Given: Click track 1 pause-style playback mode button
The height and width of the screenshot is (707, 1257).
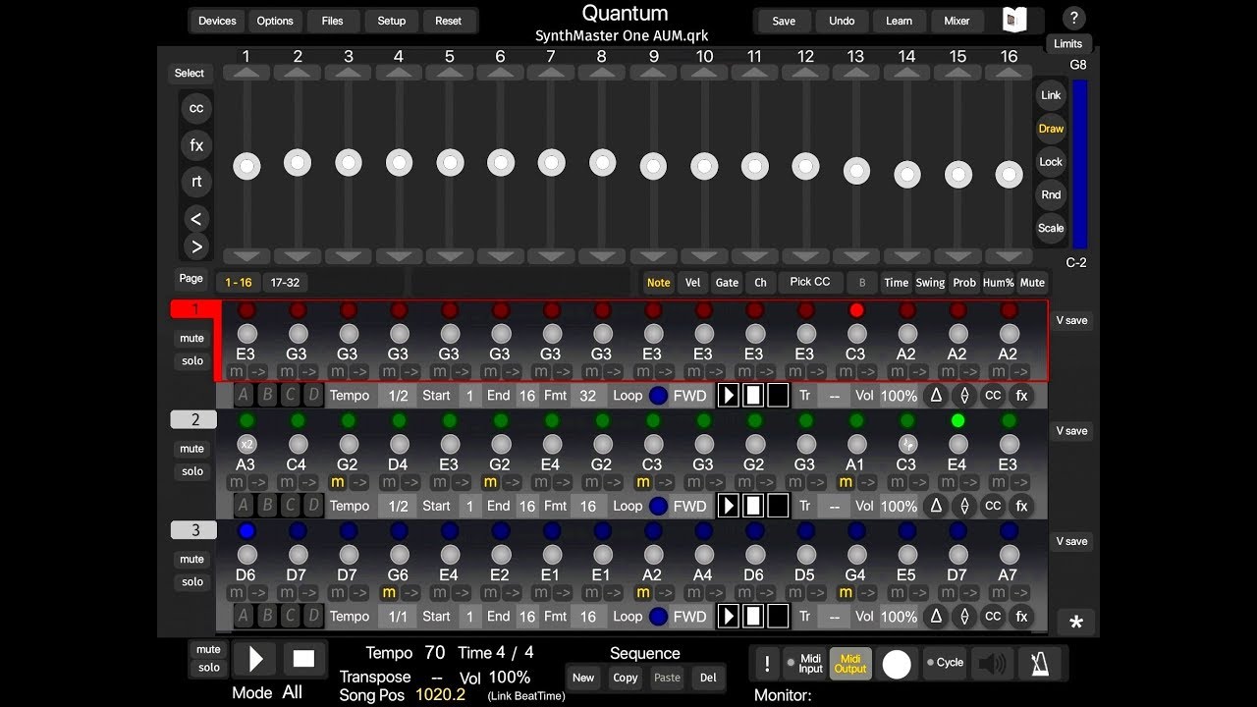Looking at the screenshot, I should pos(753,395).
